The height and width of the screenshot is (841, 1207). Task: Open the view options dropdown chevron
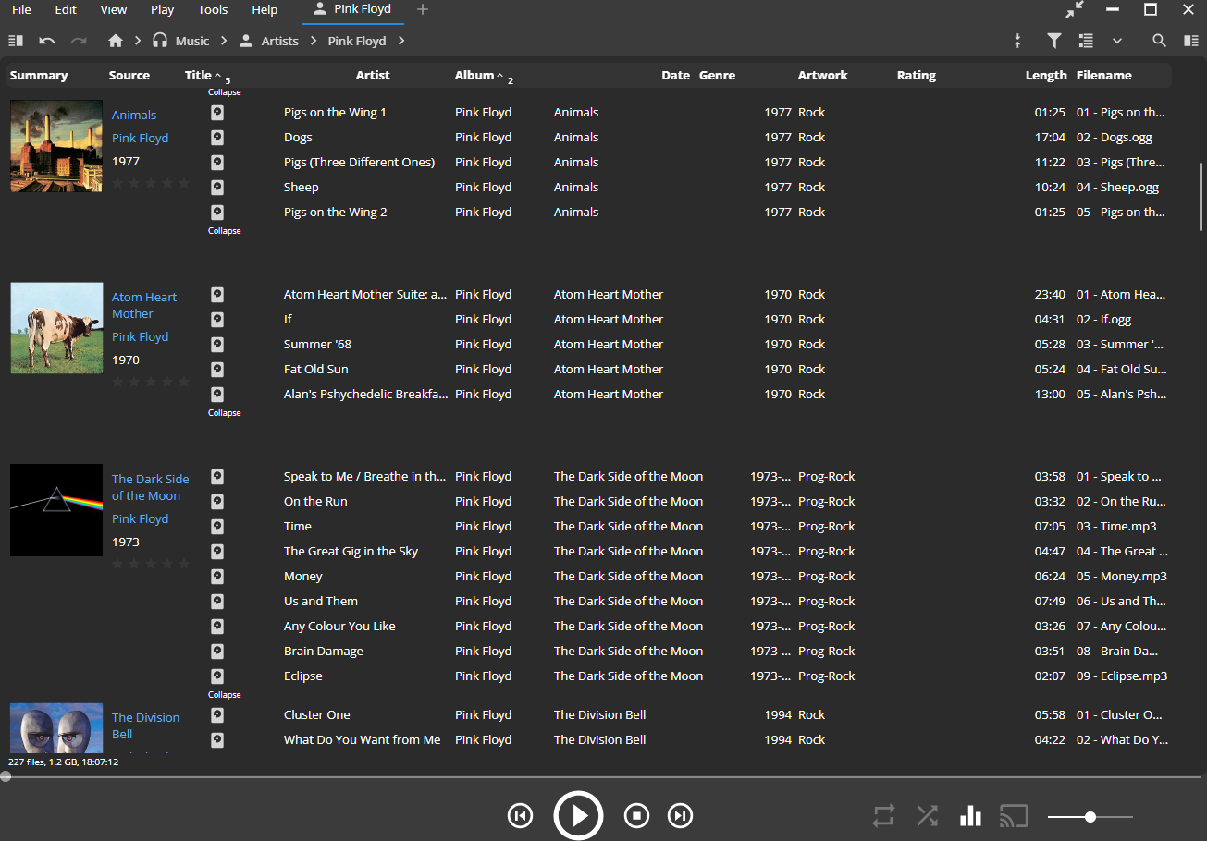point(1117,41)
